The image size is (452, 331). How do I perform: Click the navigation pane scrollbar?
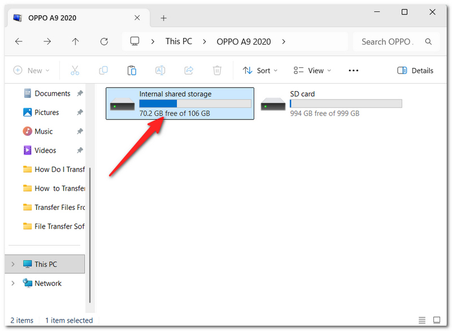pyautogui.click(x=90, y=235)
